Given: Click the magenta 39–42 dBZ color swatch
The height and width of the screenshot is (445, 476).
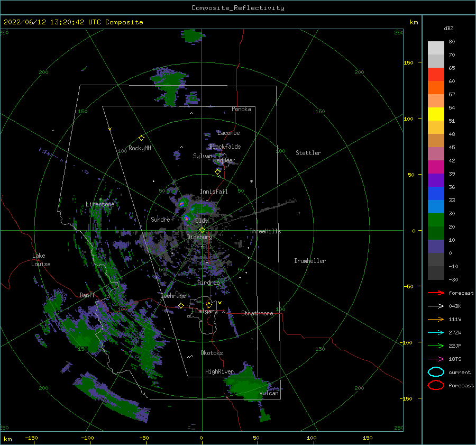Looking at the screenshot, I should (436, 167).
